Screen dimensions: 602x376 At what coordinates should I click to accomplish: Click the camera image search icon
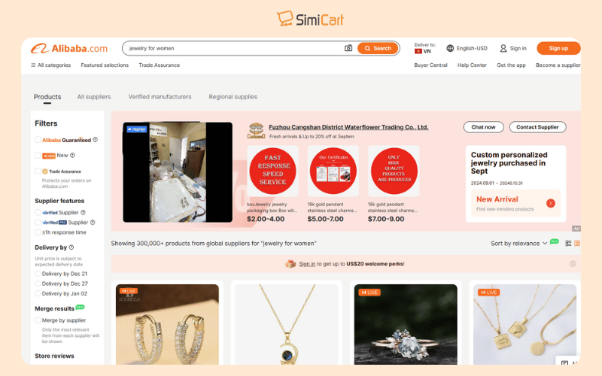[348, 48]
